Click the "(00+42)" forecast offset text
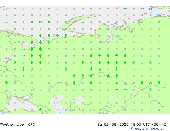Screen dimensions: 170x131 (160, 125)
